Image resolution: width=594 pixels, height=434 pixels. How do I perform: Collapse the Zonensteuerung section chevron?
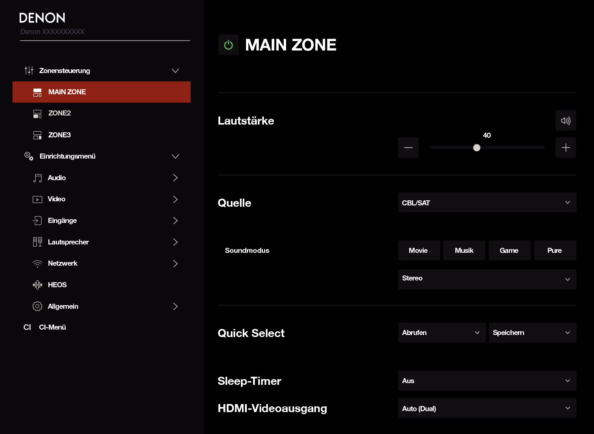click(x=175, y=71)
